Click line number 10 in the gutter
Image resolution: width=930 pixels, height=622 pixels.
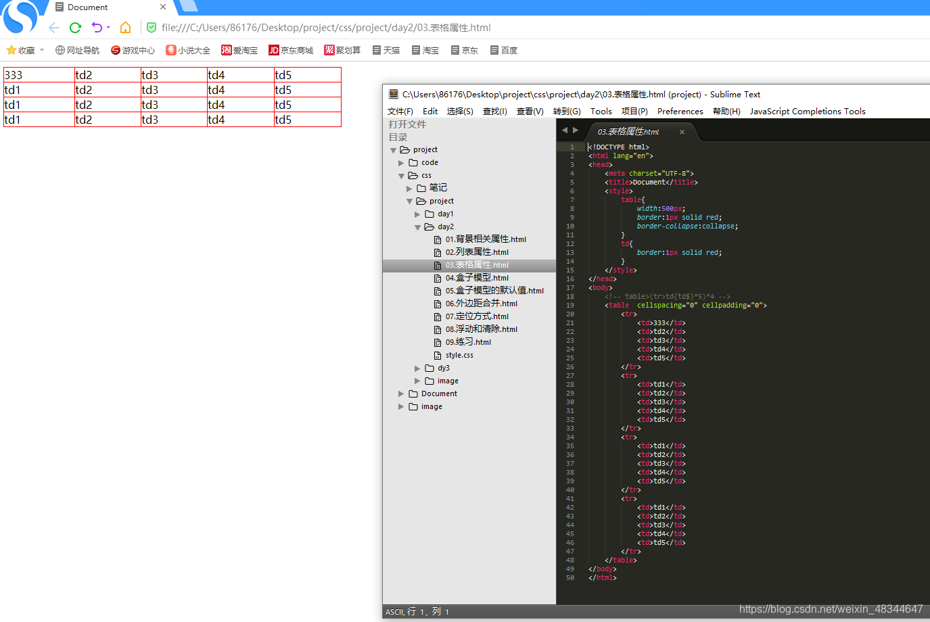click(x=570, y=226)
